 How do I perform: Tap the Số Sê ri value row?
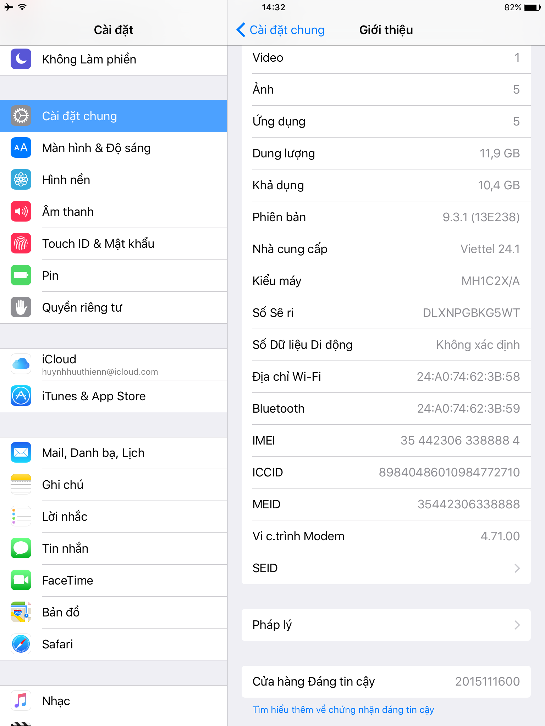[x=386, y=313]
